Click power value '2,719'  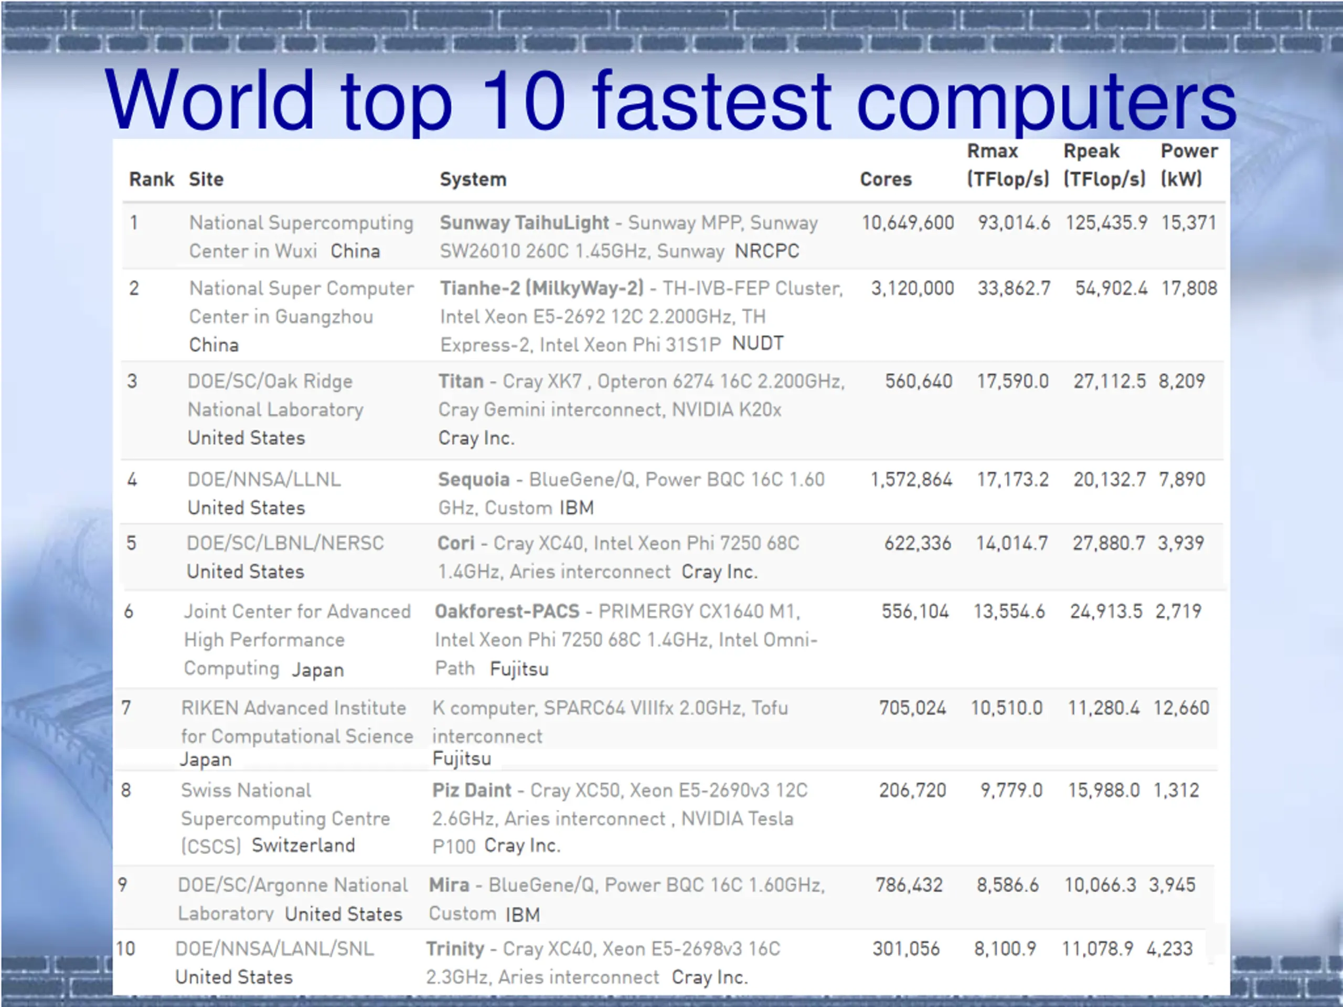pyautogui.click(x=1178, y=611)
